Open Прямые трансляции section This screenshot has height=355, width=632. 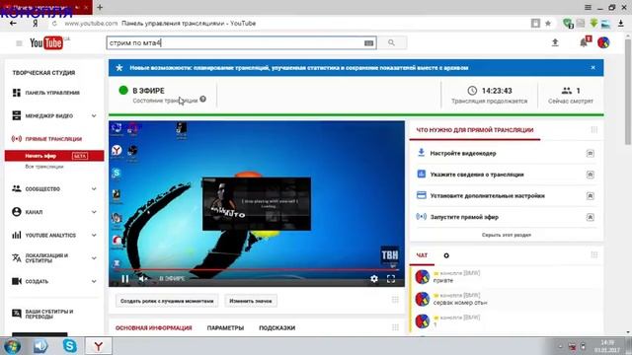point(54,139)
